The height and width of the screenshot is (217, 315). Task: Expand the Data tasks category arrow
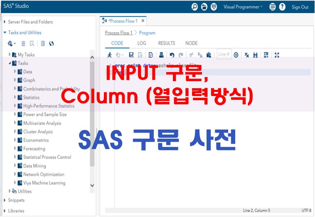point(15,71)
